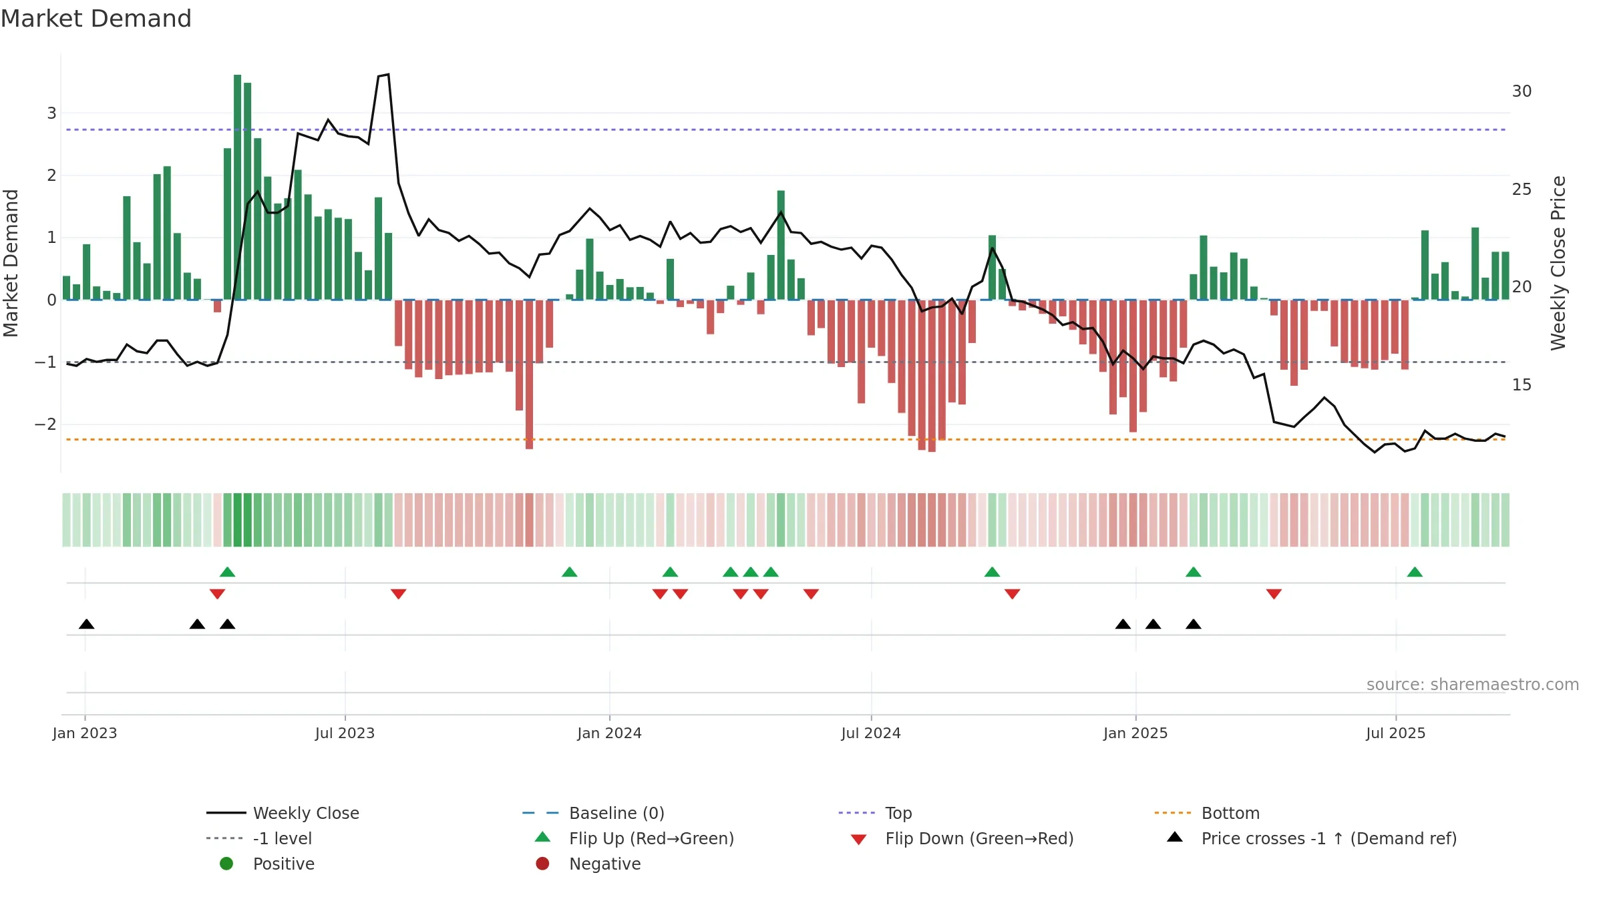Click the first black price-cross marker near Jan 2023
The image size is (1603, 901).
(86, 624)
